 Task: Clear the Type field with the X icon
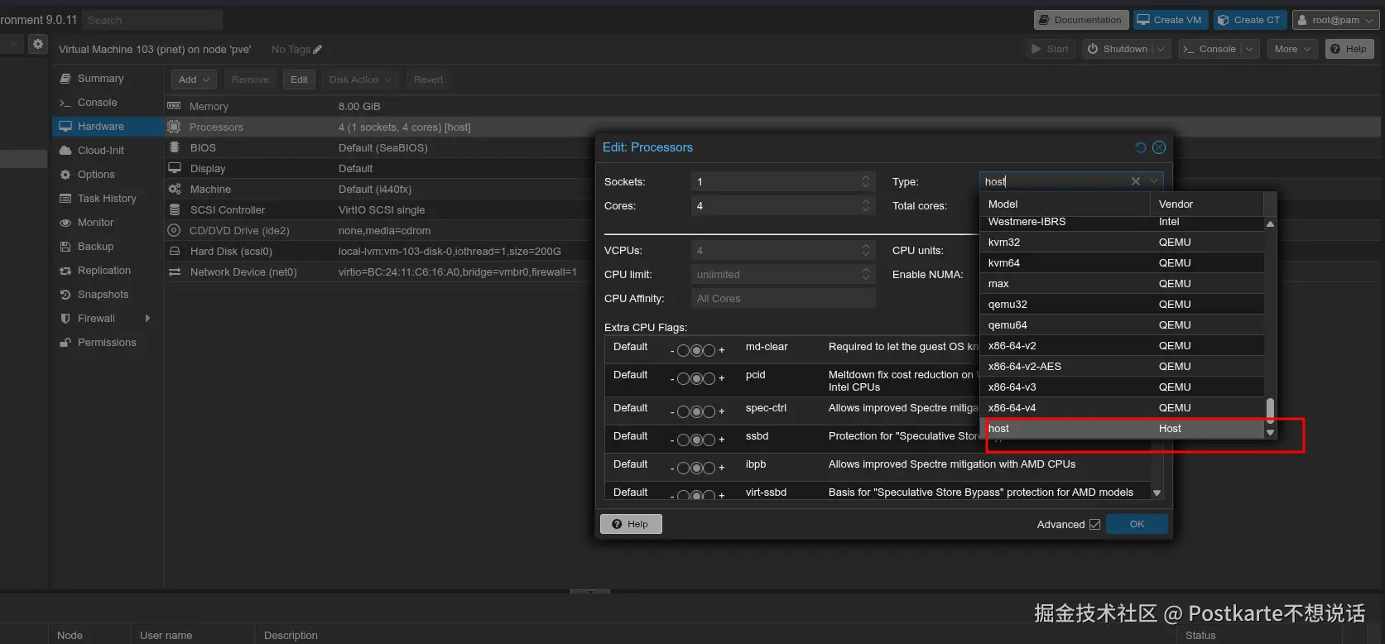click(x=1135, y=181)
